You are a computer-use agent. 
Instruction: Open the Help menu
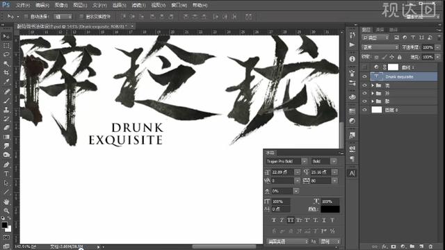click(x=200, y=6)
